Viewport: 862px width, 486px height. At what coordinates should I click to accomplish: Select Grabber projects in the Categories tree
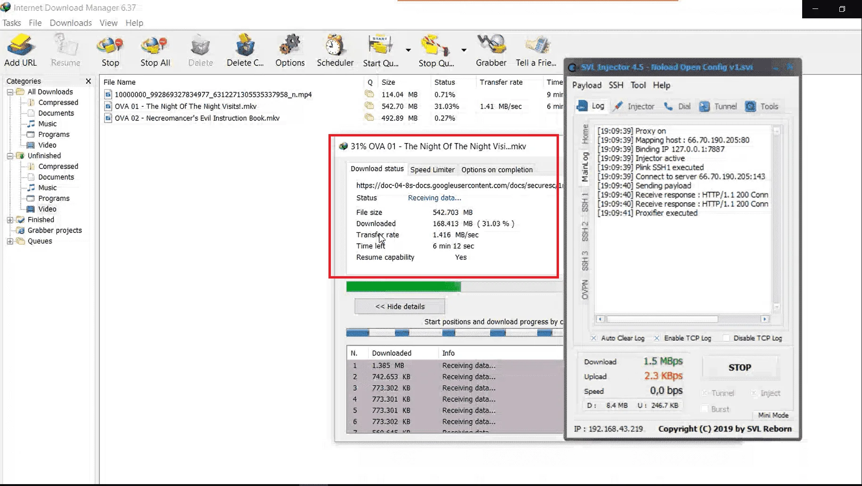(55, 230)
